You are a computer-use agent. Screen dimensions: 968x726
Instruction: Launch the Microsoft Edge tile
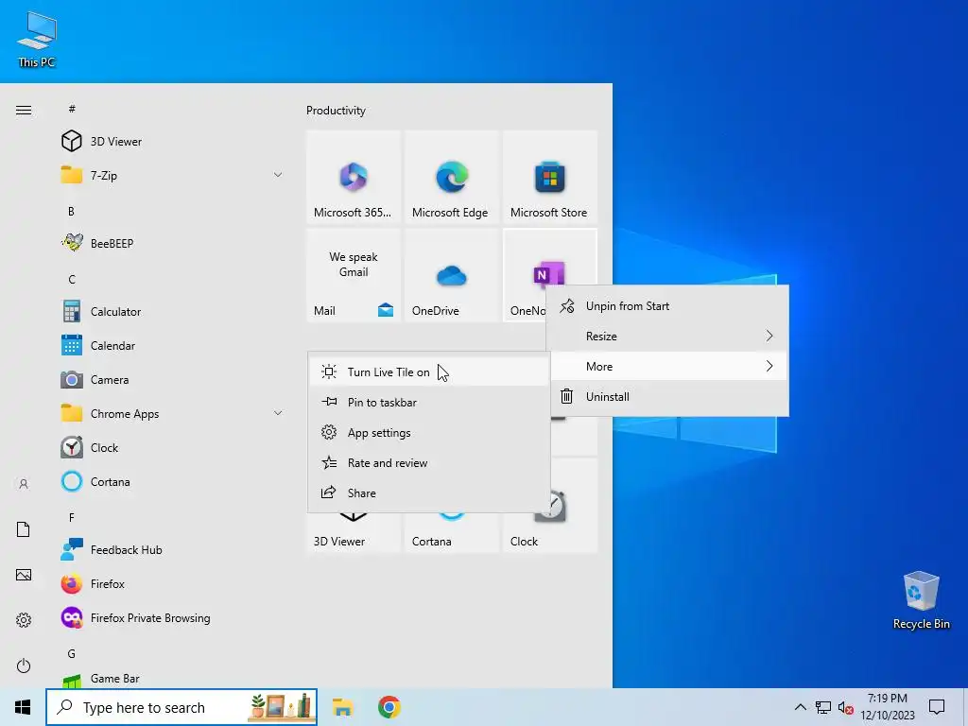pyautogui.click(x=451, y=177)
